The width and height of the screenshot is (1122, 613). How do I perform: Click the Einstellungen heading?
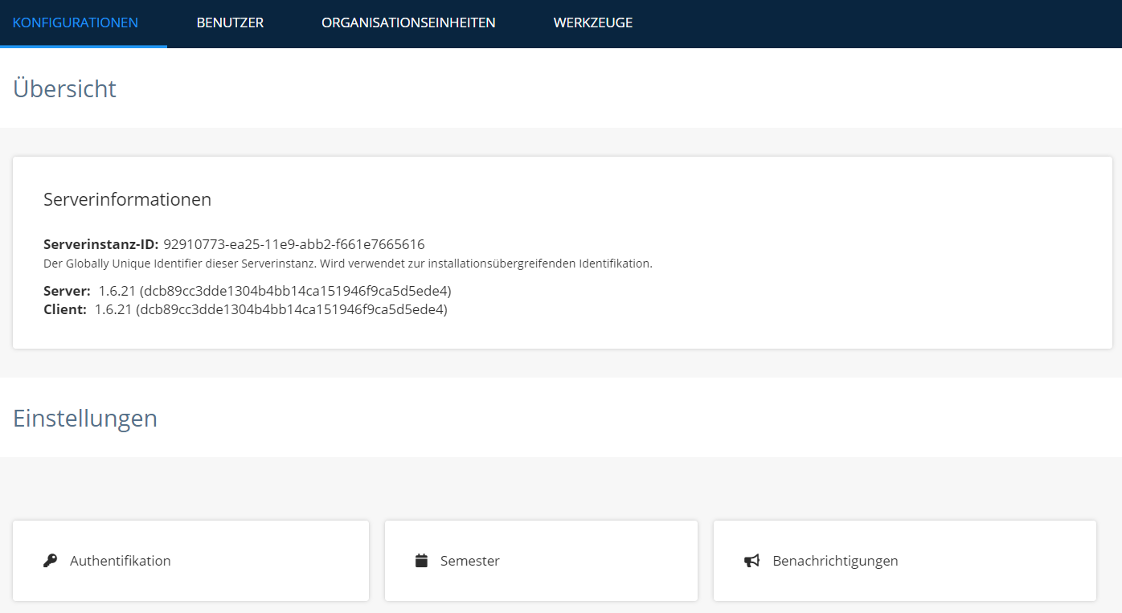pyautogui.click(x=85, y=419)
